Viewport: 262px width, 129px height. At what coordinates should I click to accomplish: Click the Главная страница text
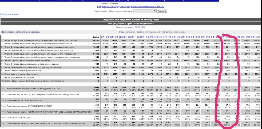click(x=109, y=3)
